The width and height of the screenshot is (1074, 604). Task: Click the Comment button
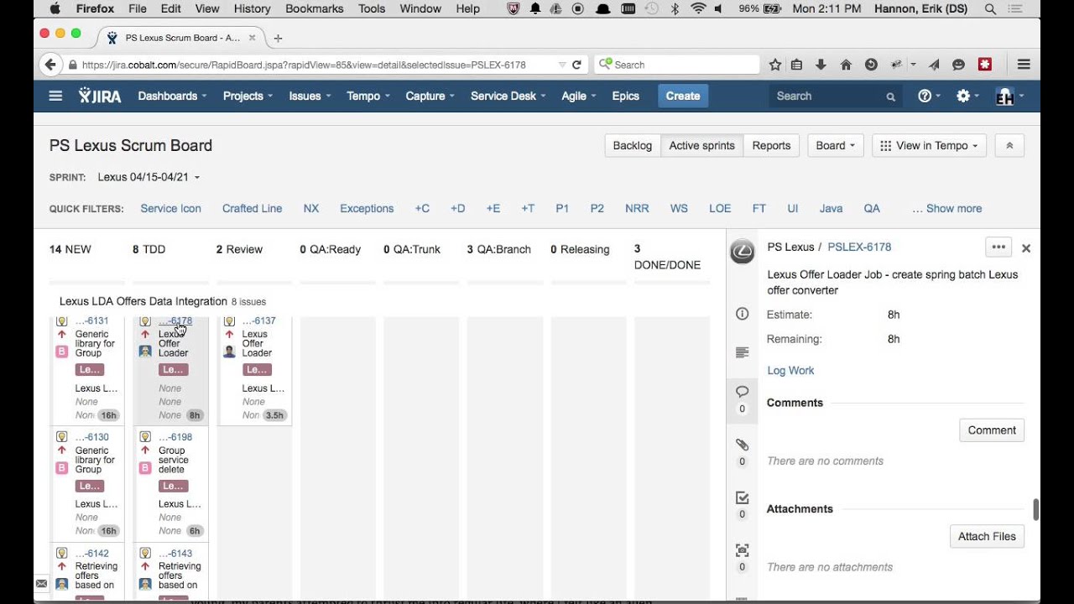tap(992, 430)
